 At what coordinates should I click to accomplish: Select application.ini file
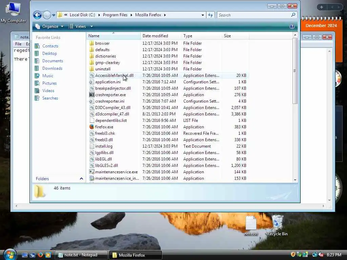click(x=108, y=82)
